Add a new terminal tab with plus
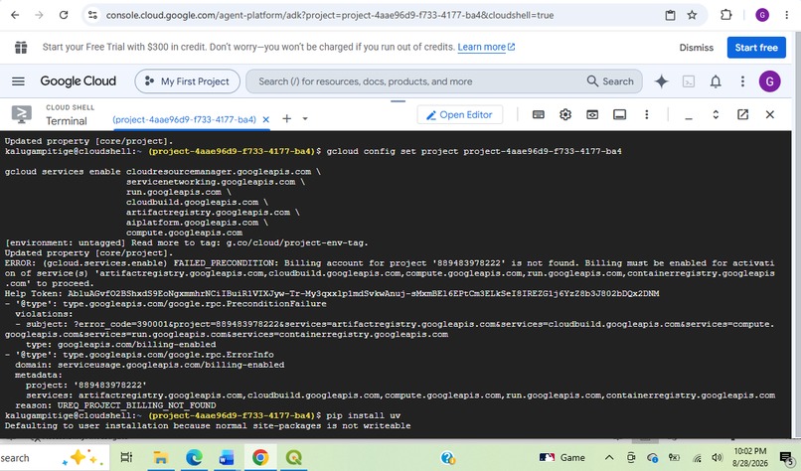Viewport: 801px width, 471px height. pos(286,118)
